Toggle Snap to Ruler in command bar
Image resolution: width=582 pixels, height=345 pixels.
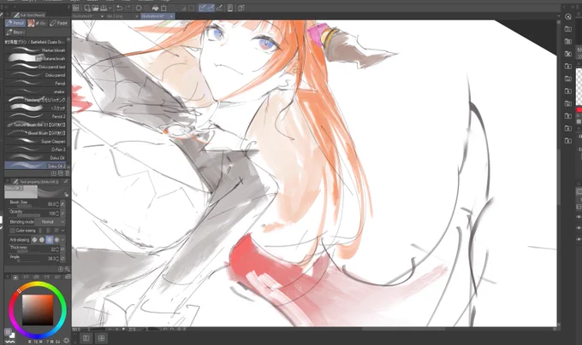[x=202, y=8]
